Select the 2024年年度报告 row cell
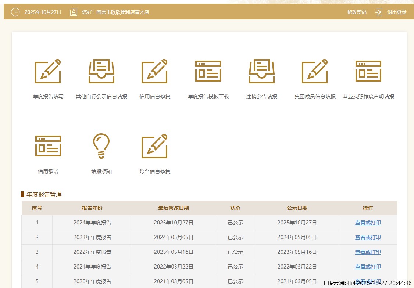Screen dimensions: 414x288 [92, 223]
